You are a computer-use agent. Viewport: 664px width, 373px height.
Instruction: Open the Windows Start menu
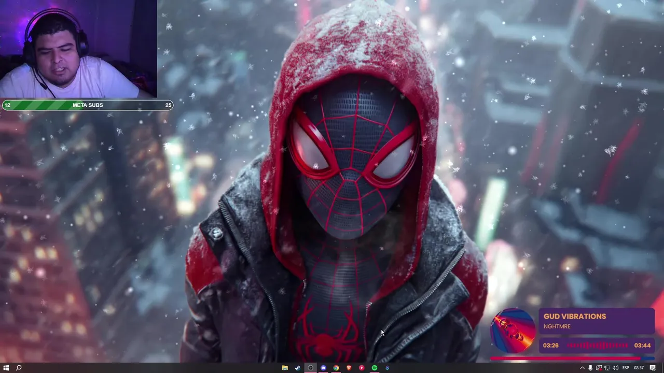click(6, 368)
